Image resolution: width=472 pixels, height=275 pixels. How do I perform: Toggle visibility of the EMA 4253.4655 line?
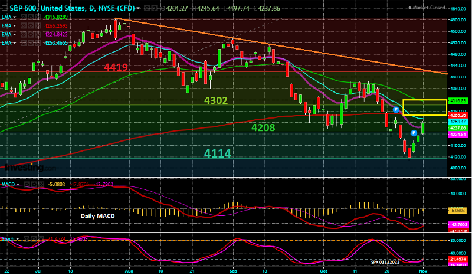pos(24,43)
